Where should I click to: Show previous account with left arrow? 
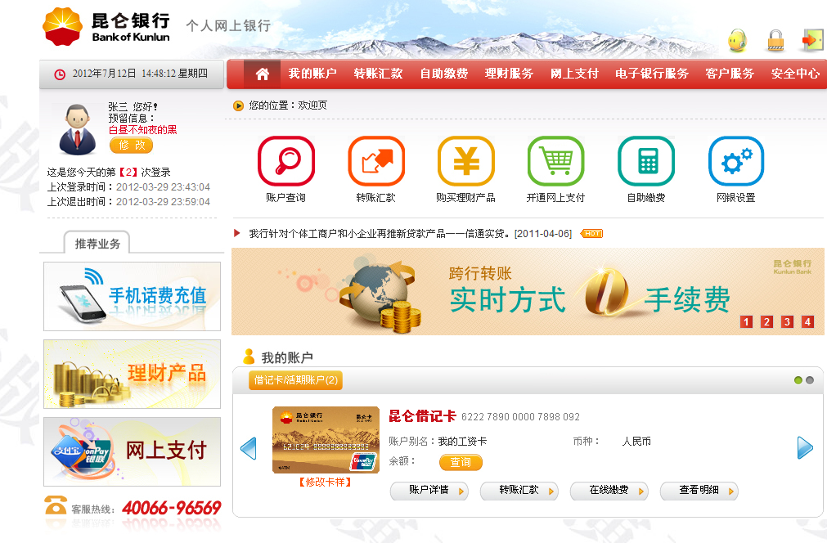(249, 448)
